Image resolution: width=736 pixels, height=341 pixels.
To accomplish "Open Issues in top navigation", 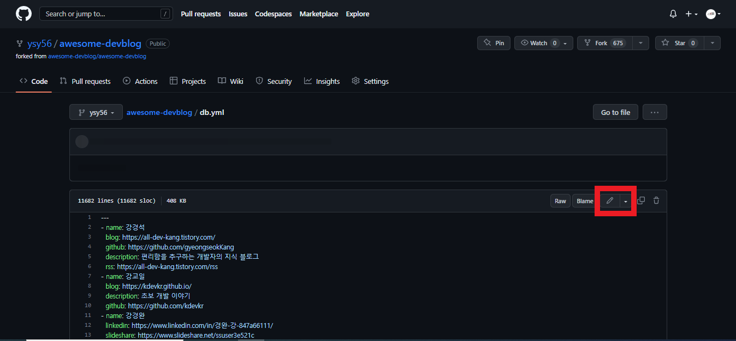I will (x=238, y=14).
